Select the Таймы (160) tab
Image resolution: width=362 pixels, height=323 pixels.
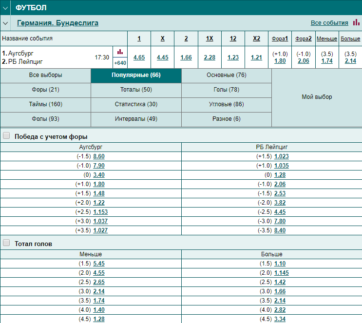pyautogui.click(x=45, y=104)
